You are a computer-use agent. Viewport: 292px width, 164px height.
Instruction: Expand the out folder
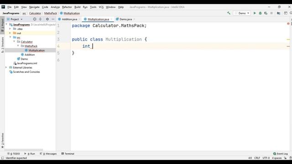click(x=10, y=33)
